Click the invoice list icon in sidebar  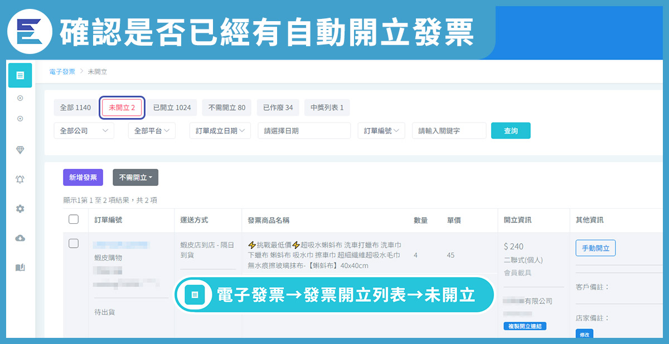pos(20,75)
